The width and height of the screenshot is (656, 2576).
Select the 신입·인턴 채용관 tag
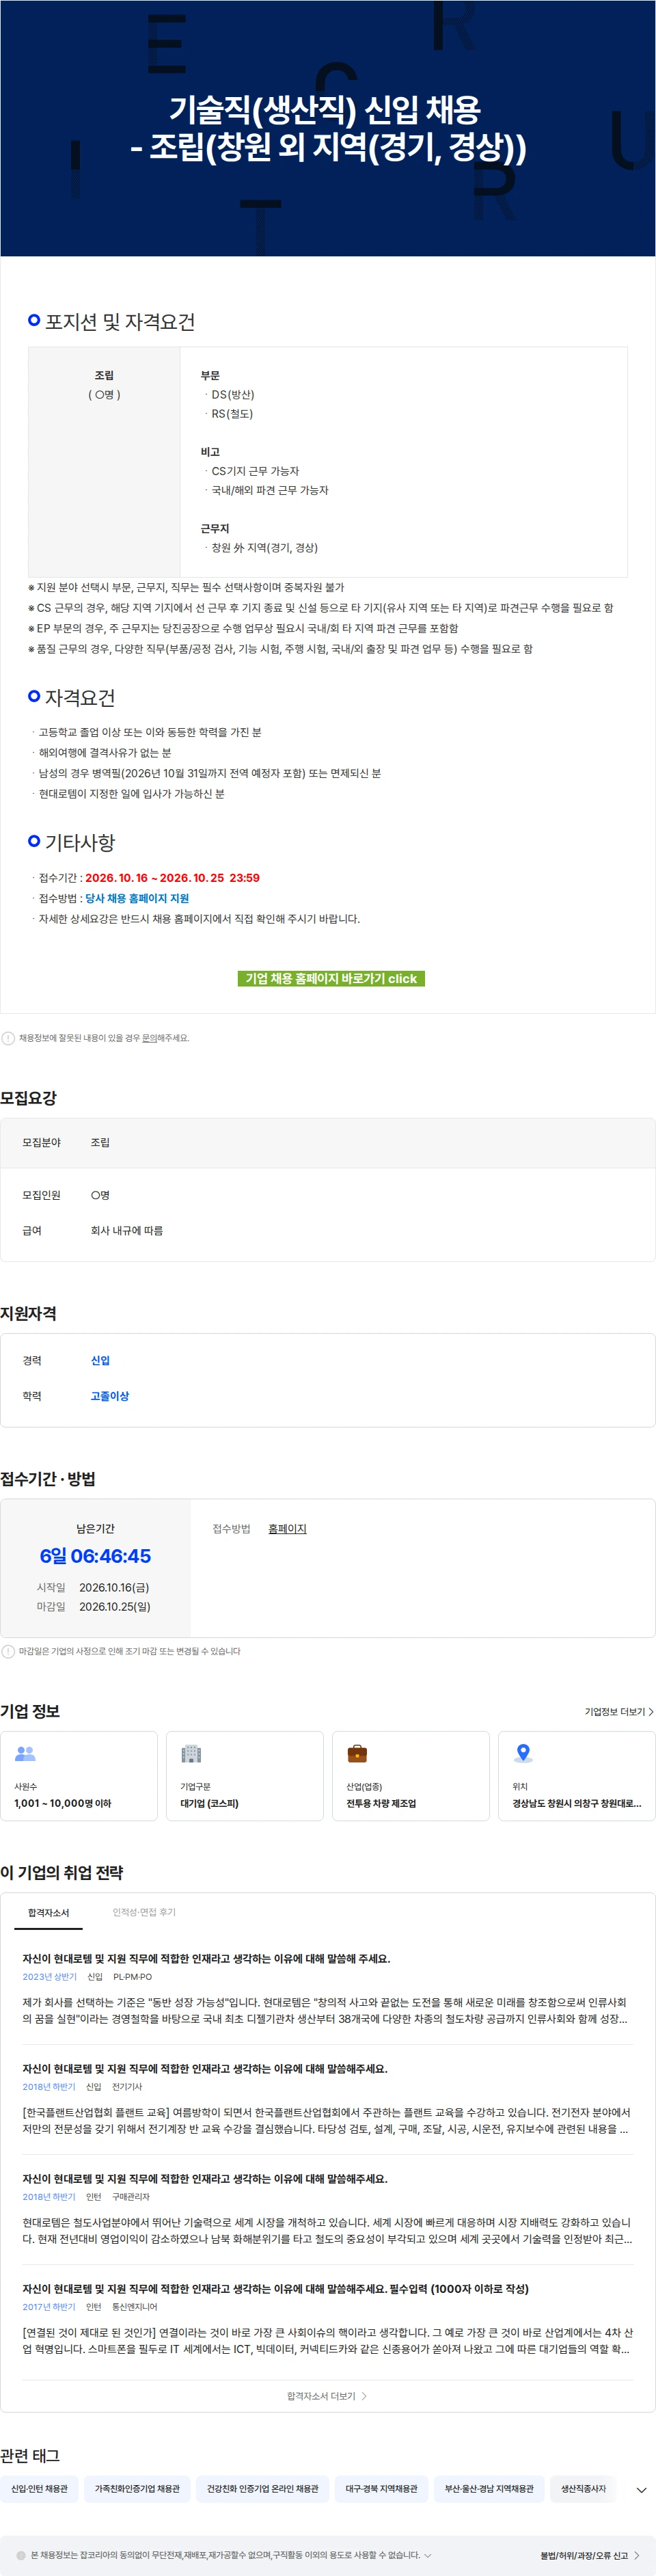tap(39, 2489)
